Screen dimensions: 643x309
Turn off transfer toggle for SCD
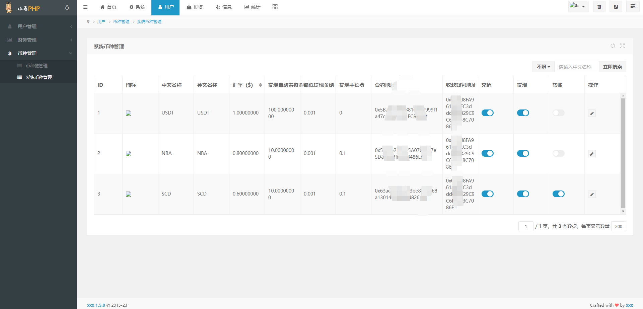[558, 194]
